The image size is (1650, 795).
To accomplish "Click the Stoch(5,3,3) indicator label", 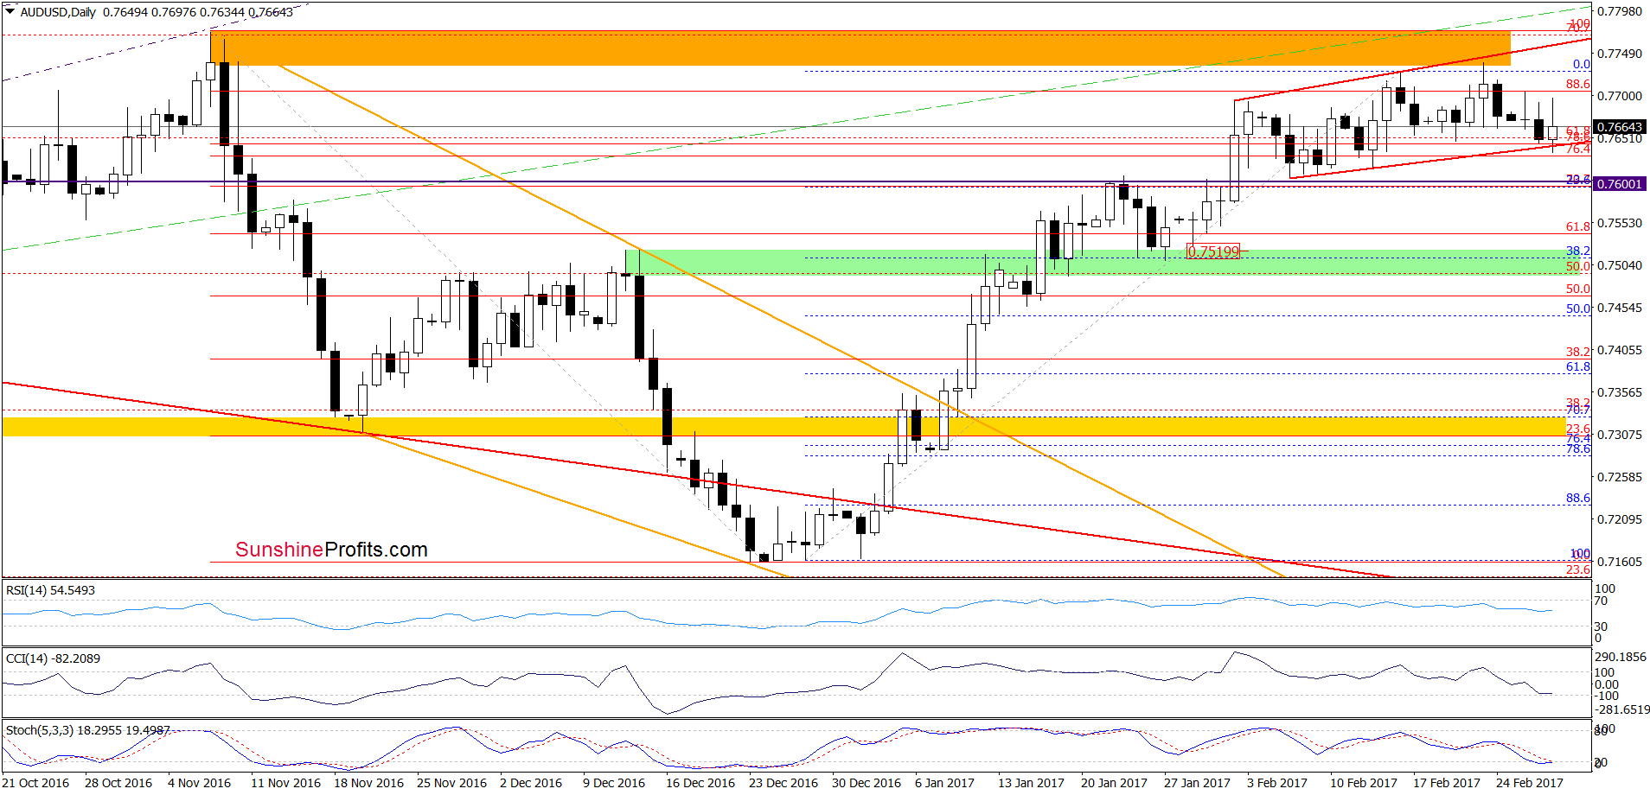I will coord(88,730).
